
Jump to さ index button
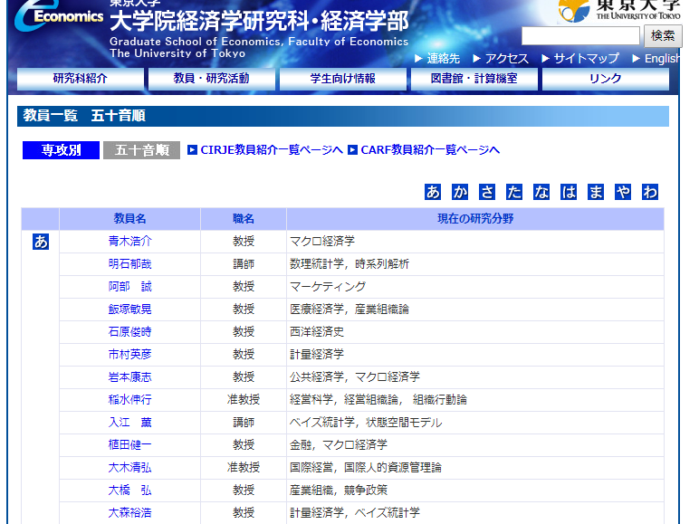(487, 192)
